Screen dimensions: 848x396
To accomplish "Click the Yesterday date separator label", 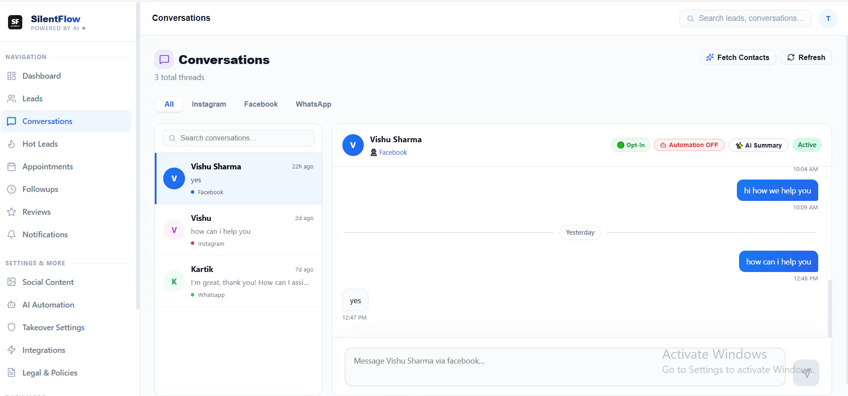I will (580, 232).
